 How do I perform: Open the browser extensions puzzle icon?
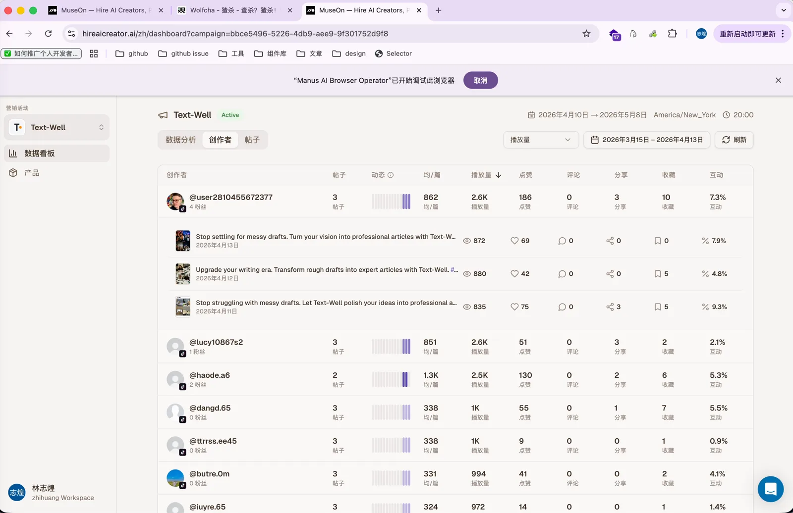tap(672, 34)
